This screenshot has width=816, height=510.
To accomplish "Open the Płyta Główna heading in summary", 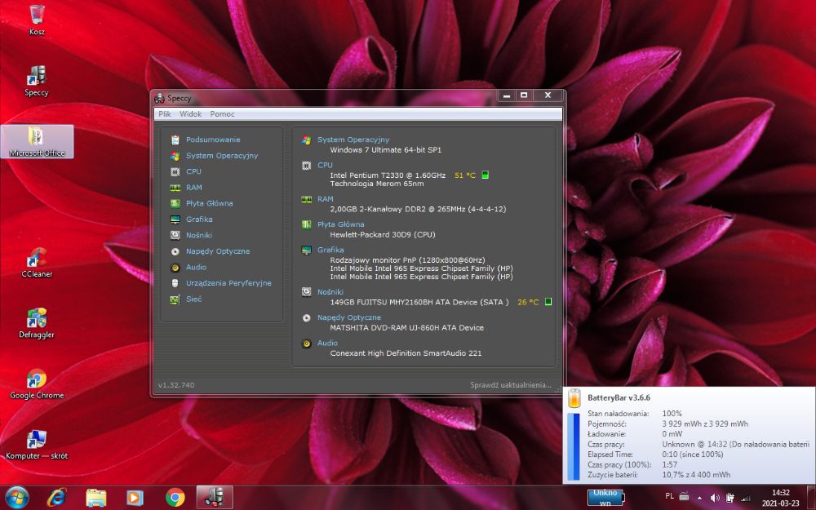I will pyautogui.click(x=340, y=225).
